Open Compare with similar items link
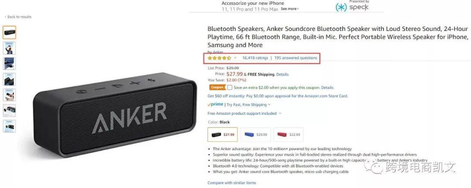 232,183
